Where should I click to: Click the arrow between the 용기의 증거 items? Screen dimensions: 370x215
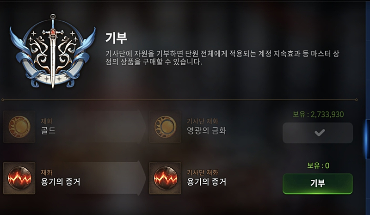click(142, 178)
